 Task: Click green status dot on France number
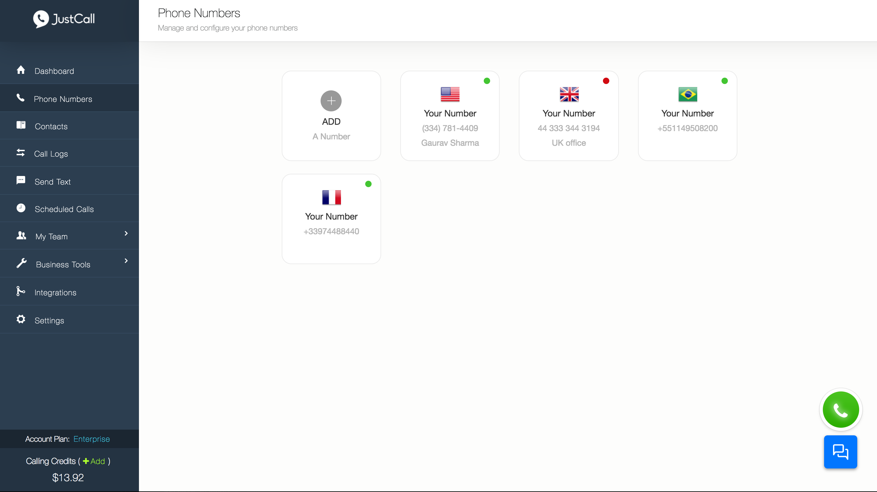pyautogui.click(x=368, y=184)
